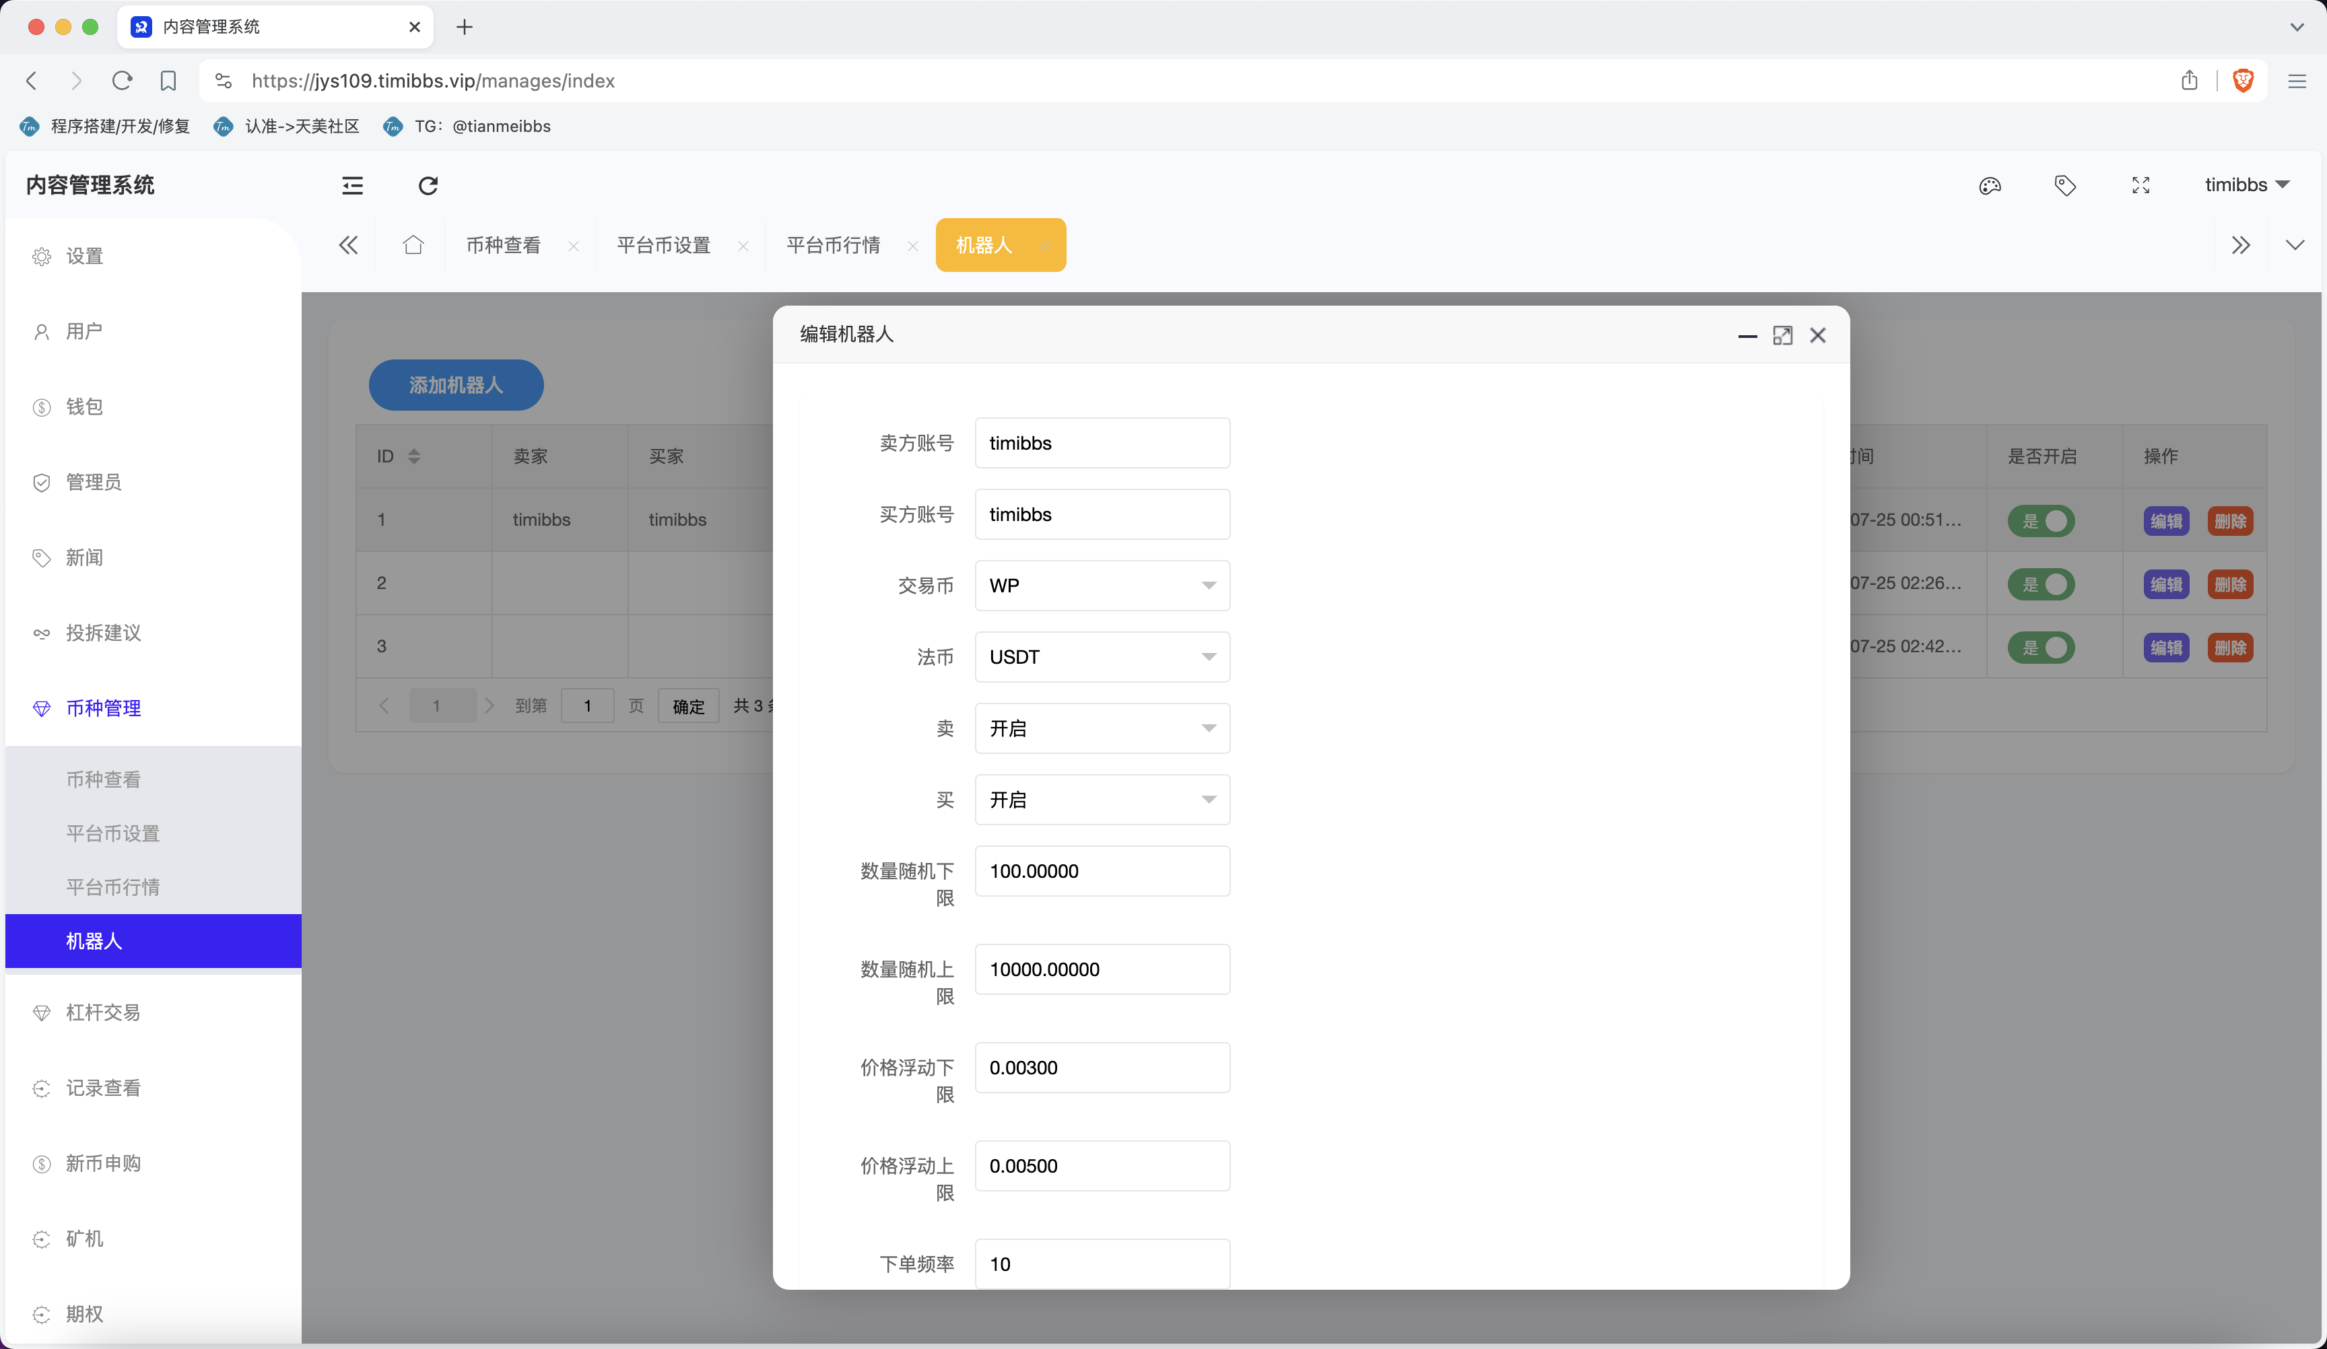Expand the timibbs user account menu

(2246, 184)
